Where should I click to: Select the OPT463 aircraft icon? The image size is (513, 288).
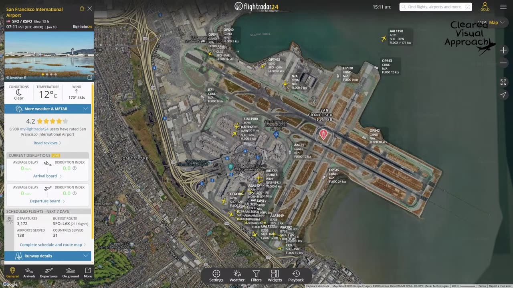tap(263, 66)
